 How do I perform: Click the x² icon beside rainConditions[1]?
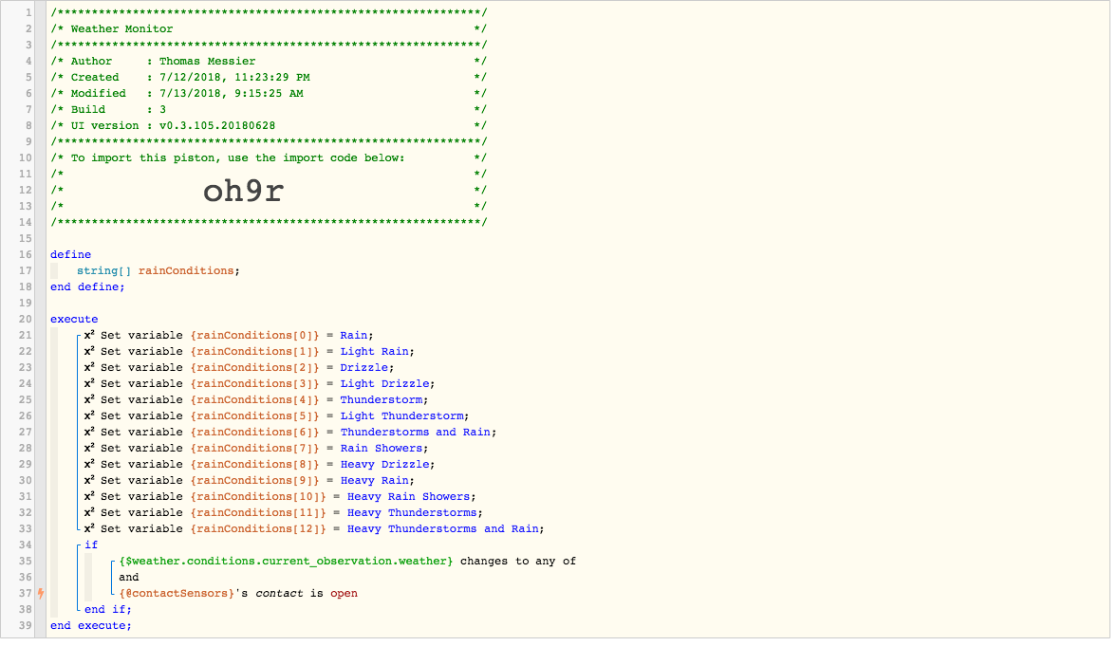(89, 352)
